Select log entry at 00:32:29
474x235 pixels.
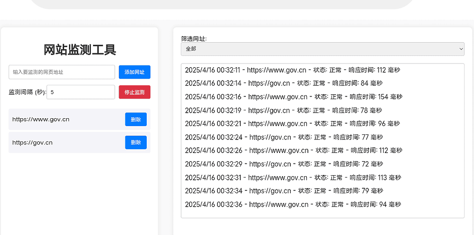click(x=284, y=164)
